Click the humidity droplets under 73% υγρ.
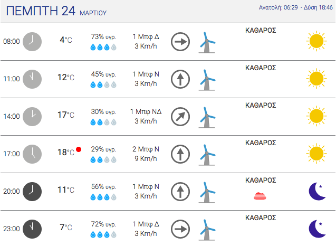Image resolution: width=336 pixels, height=246 pixels. 103,47
